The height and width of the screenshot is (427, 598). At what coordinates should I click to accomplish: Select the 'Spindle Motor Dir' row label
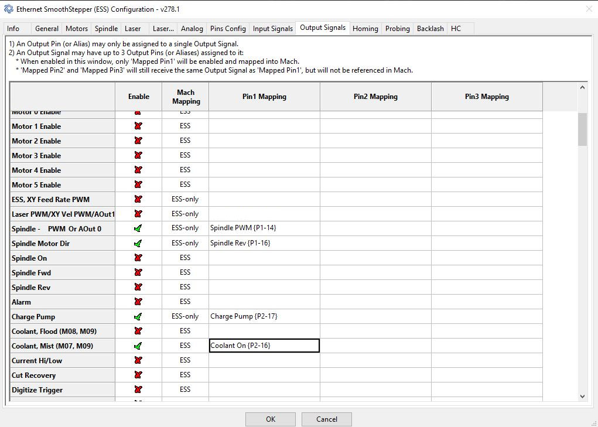pyautogui.click(x=63, y=243)
